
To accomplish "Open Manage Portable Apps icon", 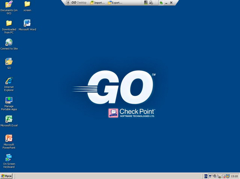I will pos(9,100).
